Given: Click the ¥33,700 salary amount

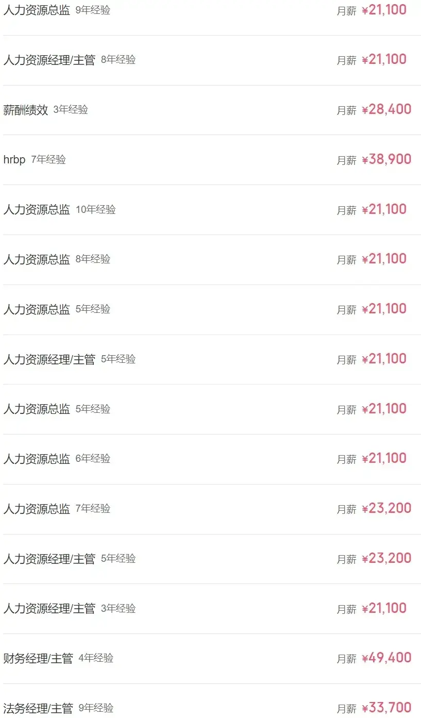Looking at the screenshot, I should coord(386,708).
